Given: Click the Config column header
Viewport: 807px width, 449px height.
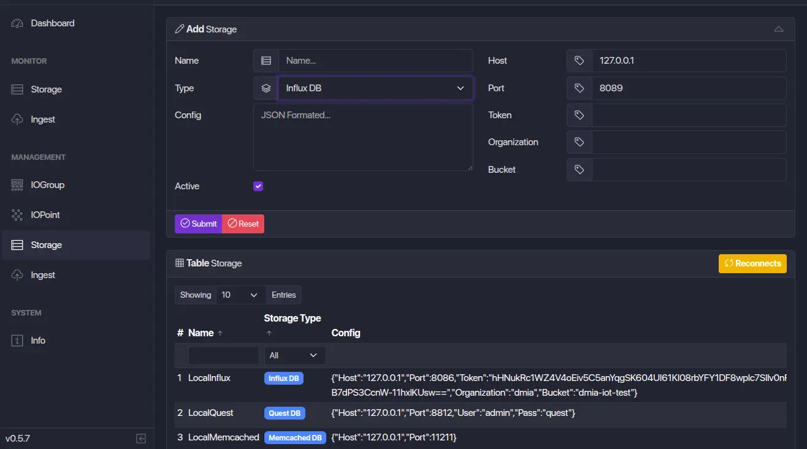Looking at the screenshot, I should (346, 333).
